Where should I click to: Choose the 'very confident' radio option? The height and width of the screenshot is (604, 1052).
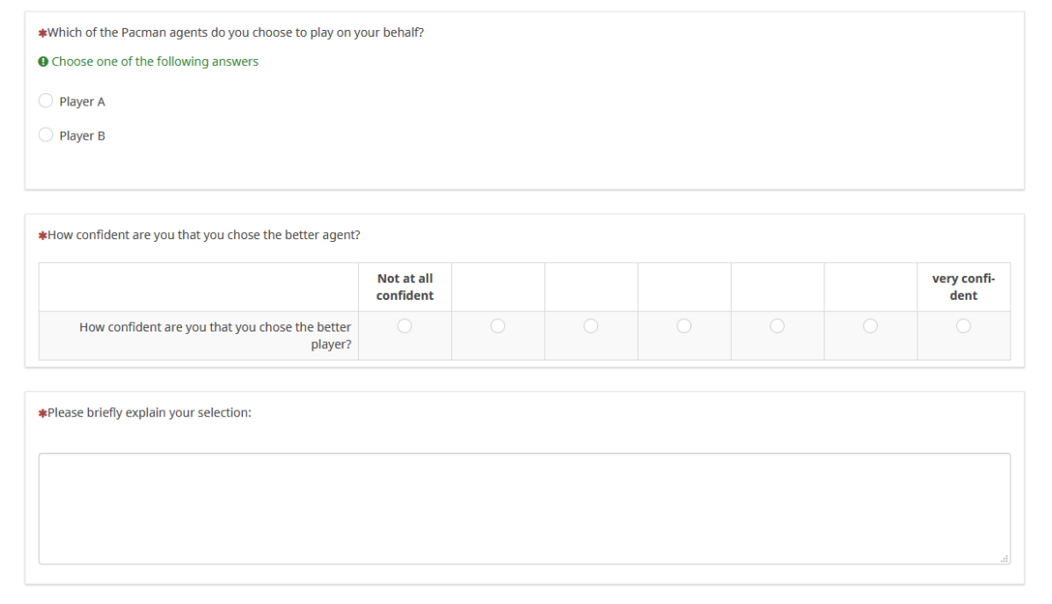[963, 326]
